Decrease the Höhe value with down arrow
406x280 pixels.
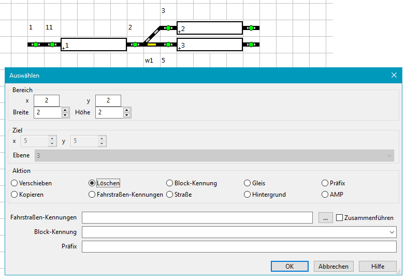[127, 115]
